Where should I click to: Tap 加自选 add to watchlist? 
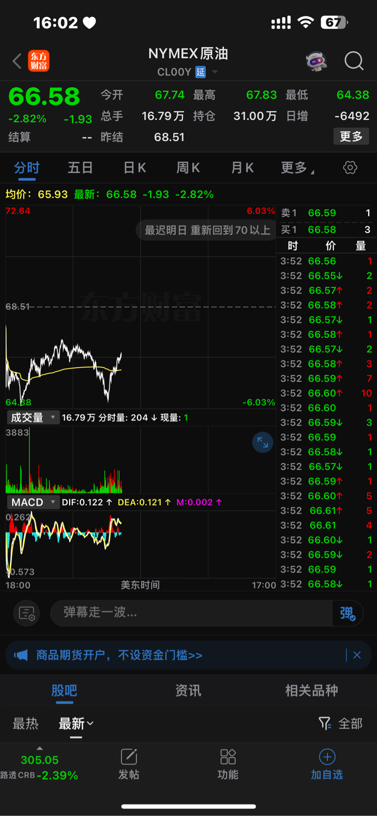point(327,764)
